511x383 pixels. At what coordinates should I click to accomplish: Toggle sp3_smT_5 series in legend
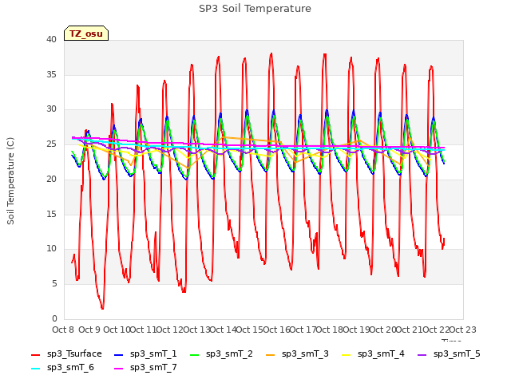(x=449, y=354)
